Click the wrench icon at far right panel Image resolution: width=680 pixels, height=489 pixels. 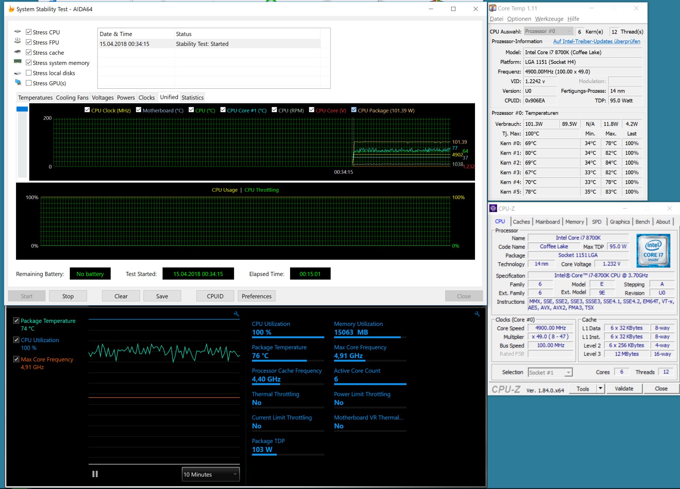[x=477, y=314]
